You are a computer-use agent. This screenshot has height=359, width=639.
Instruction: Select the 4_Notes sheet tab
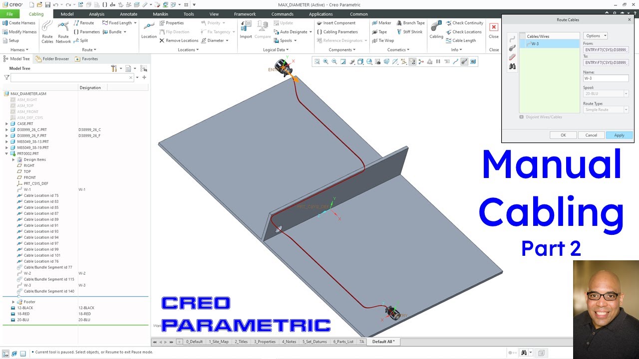[x=289, y=342]
